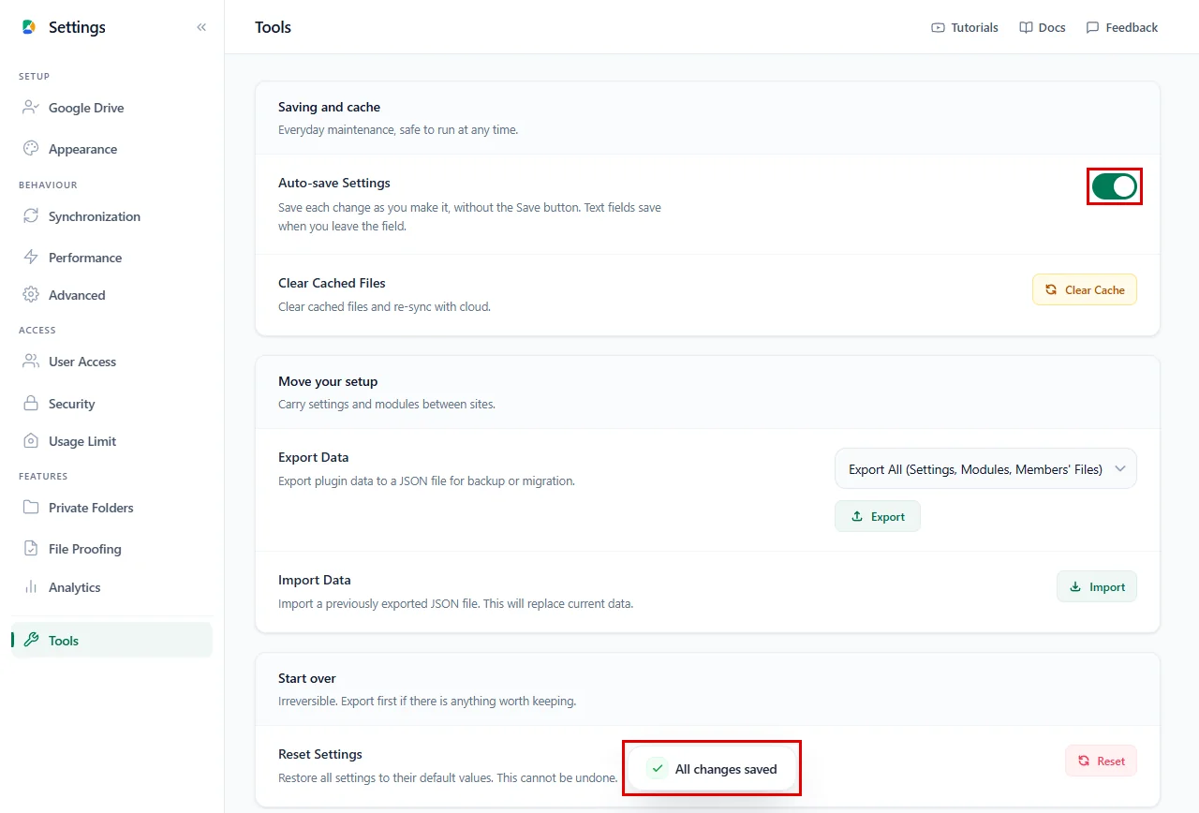
Task: Click the "Export Data" label
Action: coord(314,457)
